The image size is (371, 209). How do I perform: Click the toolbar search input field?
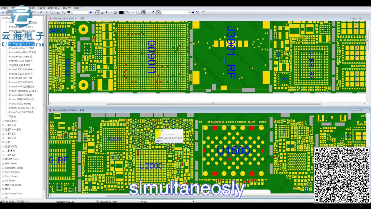pos(80,12)
